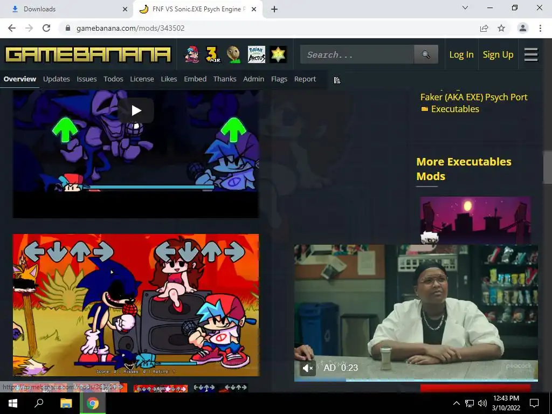This screenshot has height=414, width=552.
Task: Close the FNF VS Sonic.EXE tab
Action: tap(254, 9)
